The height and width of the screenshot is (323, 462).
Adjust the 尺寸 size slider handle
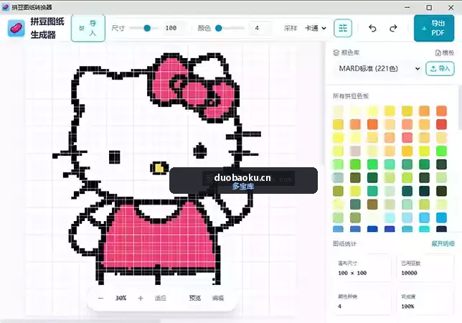[x=147, y=28]
